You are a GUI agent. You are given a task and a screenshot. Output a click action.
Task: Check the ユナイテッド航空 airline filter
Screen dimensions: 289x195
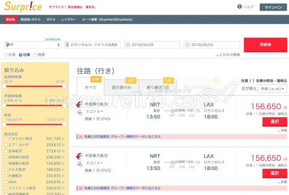(6, 188)
